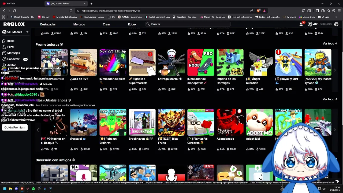Click the browser address bar URL
The height and width of the screenshot is (193, 343).
click(111, 11)
